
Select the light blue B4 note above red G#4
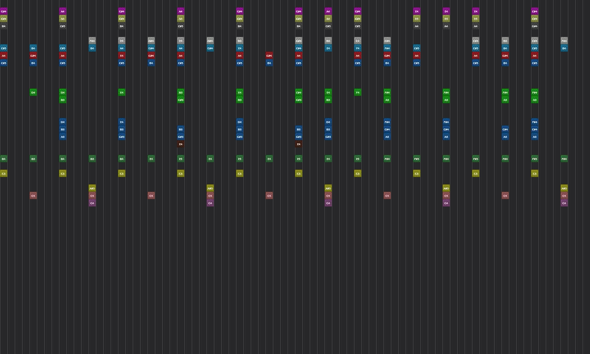coord(33,48)
